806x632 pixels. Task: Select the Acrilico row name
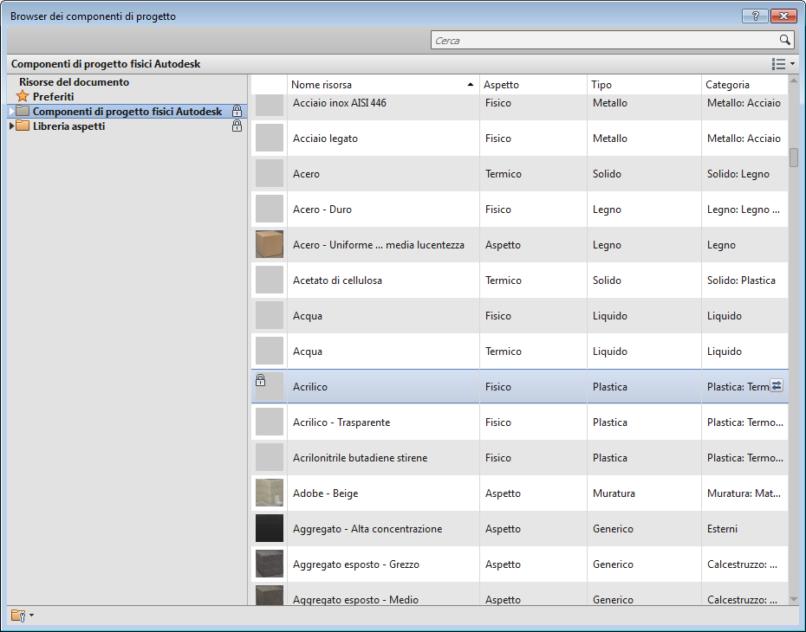tap(310, 387)
